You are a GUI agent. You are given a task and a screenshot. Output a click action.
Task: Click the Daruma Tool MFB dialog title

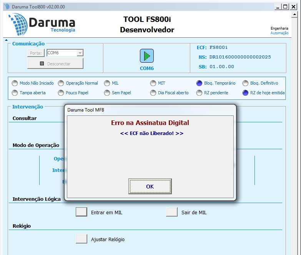[x=86, y=110]
